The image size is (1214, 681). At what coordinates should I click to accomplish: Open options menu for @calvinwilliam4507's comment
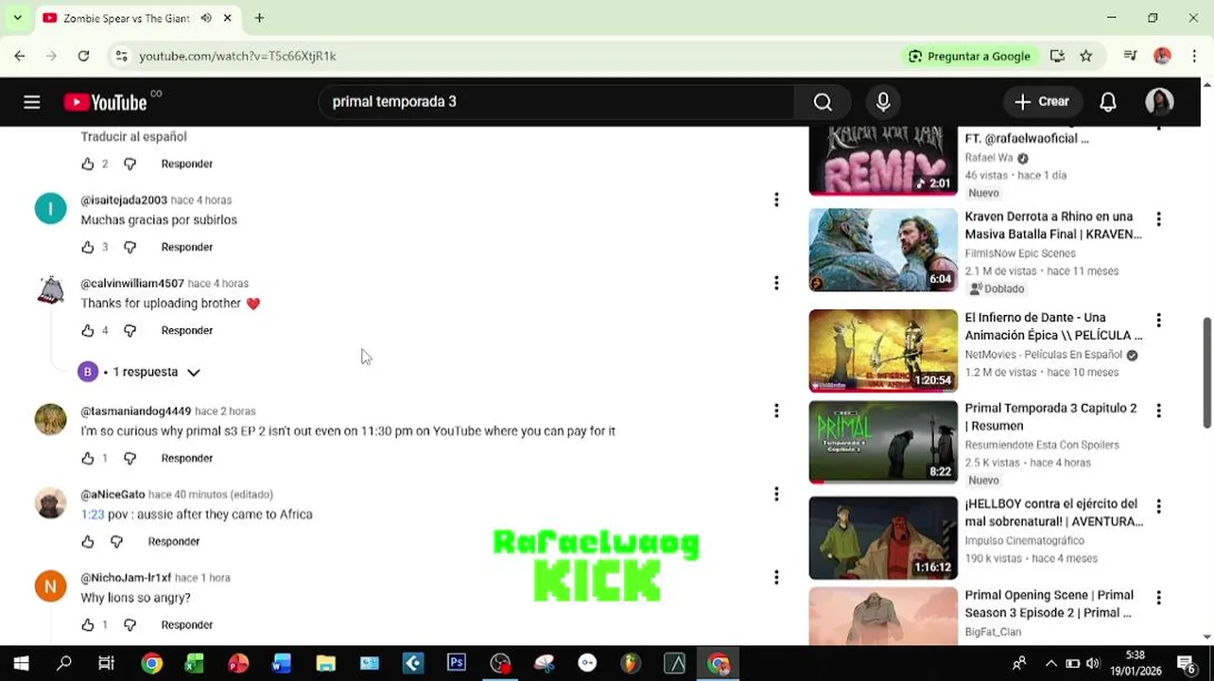776,283
